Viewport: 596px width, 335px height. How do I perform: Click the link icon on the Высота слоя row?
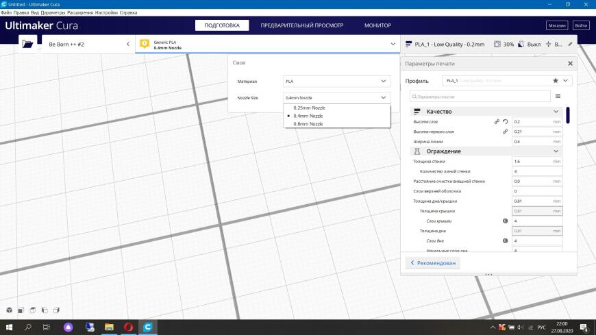click(497, 122)
